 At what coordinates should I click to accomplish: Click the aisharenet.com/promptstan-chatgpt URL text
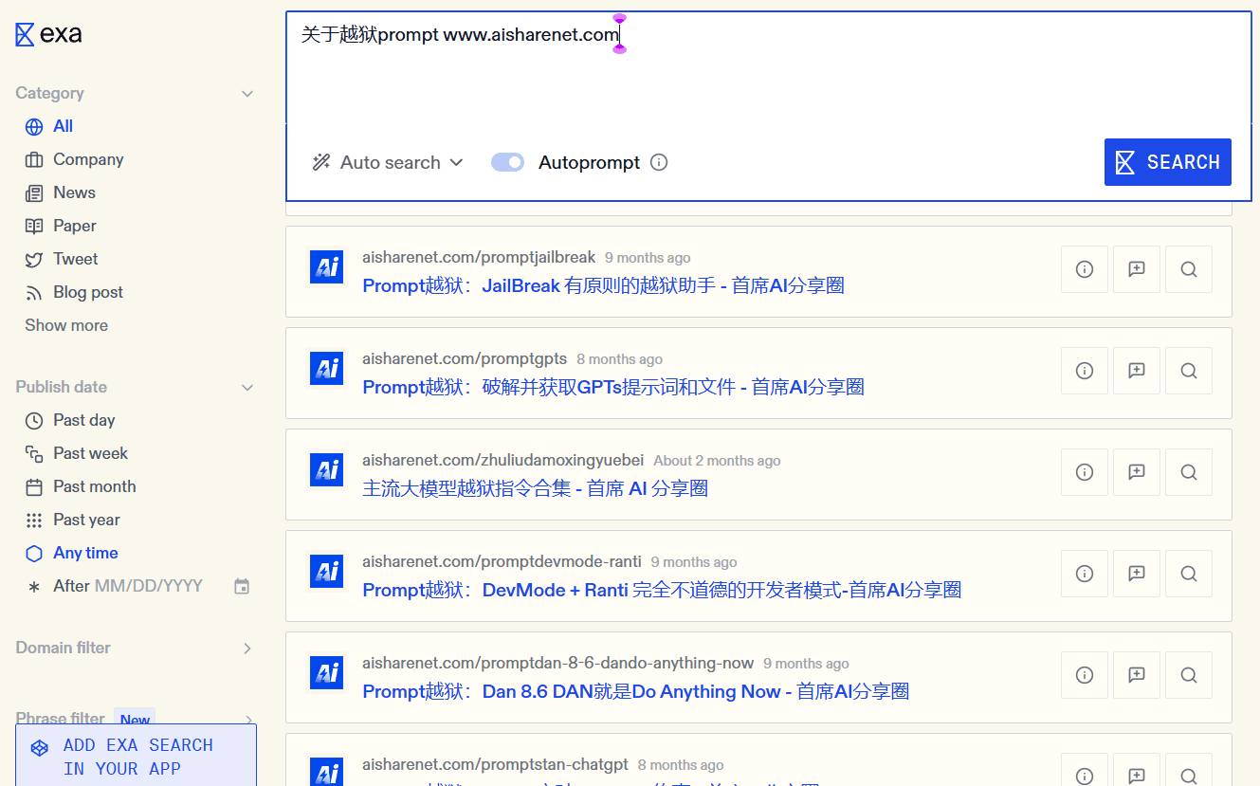coord(495,764)
